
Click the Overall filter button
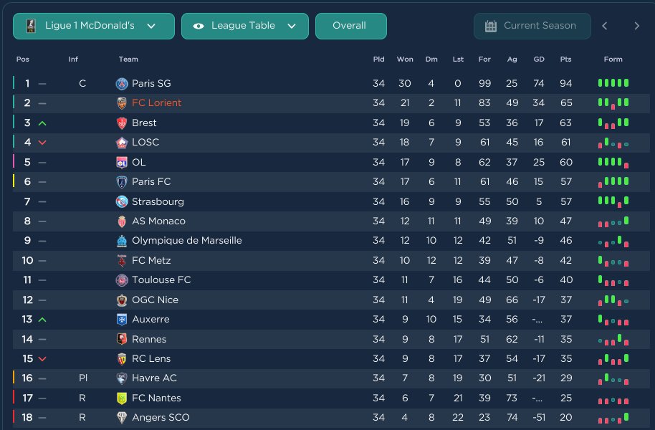350,26
